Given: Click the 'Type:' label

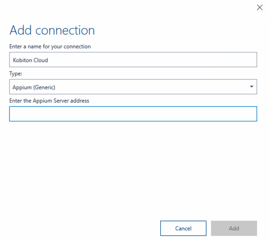Looking at the screenshot, I should tap(16, 74).
